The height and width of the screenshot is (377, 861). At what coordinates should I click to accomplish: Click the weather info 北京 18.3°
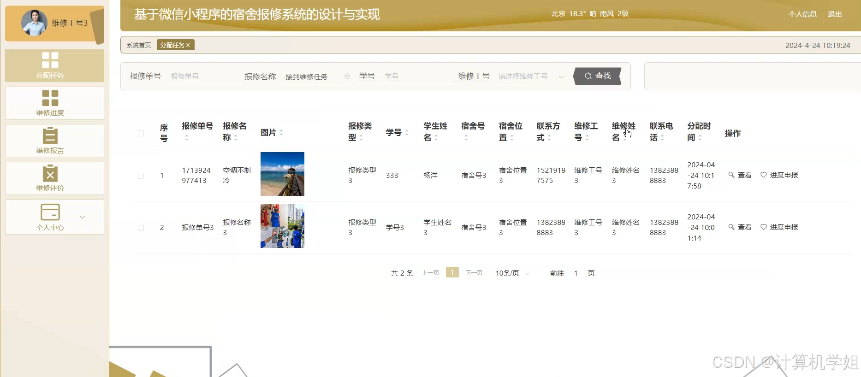(x=590, y=14)
